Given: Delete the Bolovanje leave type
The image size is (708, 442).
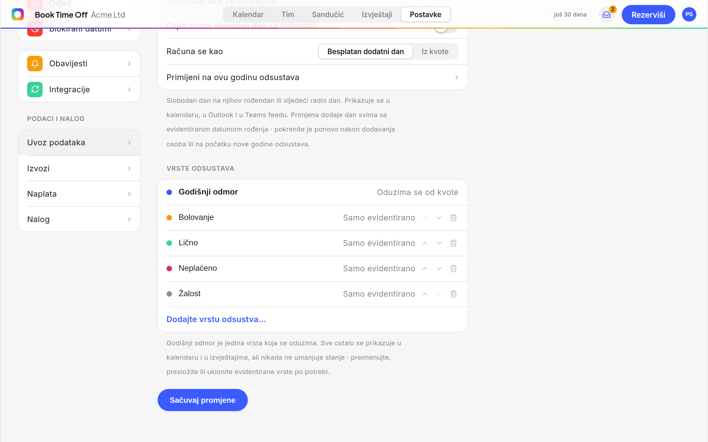Looking at the screenshot, I should 454,218.
